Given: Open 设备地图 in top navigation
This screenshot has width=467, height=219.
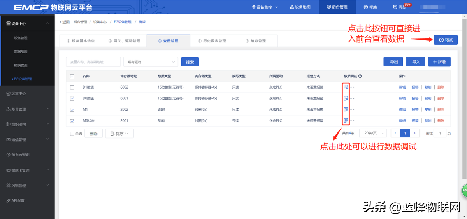Looking at the screenshot, I should pos(300,7).
